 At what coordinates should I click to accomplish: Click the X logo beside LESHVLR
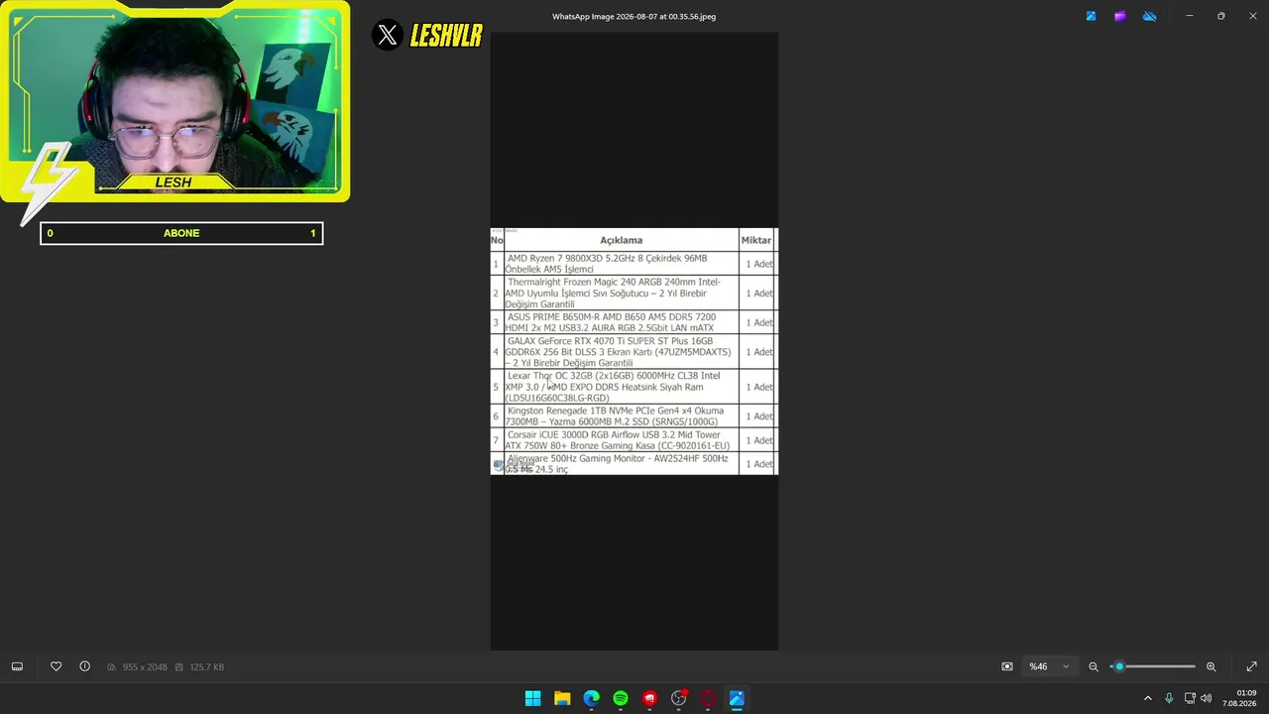click(x=388, y=36)
